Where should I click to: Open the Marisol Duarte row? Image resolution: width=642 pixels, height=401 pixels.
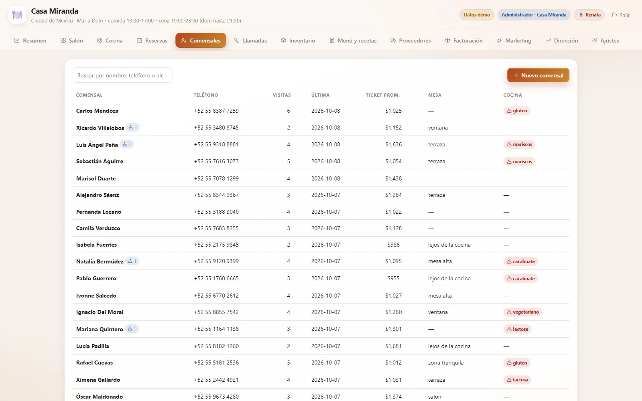[321, 178]
